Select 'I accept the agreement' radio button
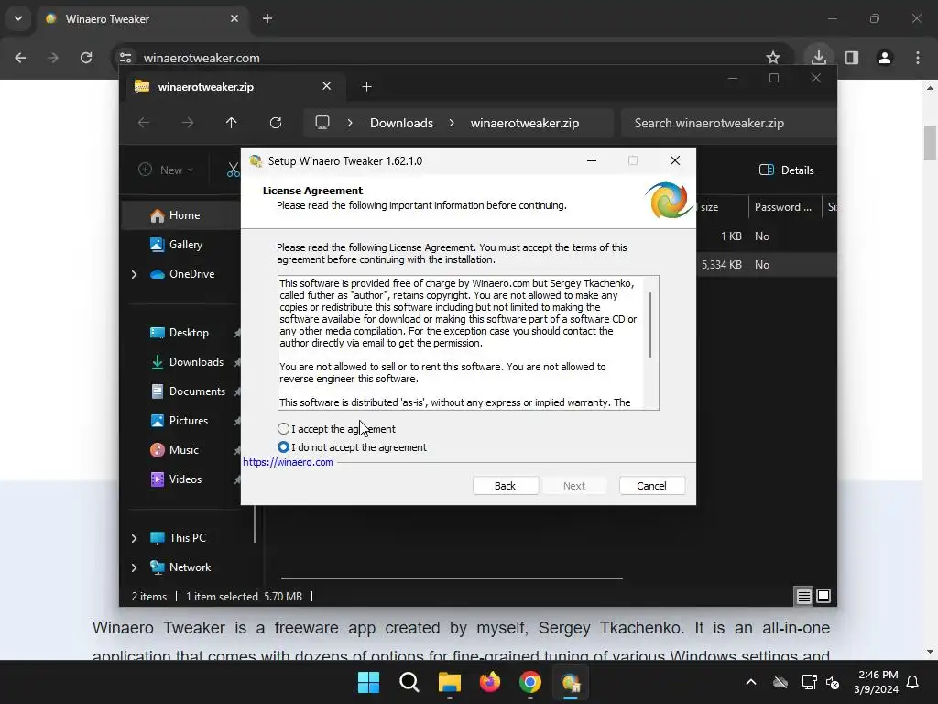This screenshot has width=938, height=704. 284,429
